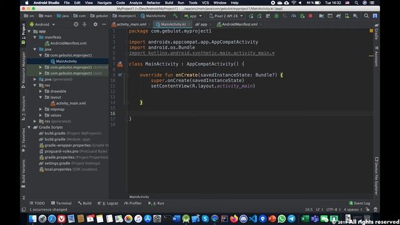Hide the Project panel with minus icon
400x225 pixels.
click(x=104, y=24)
